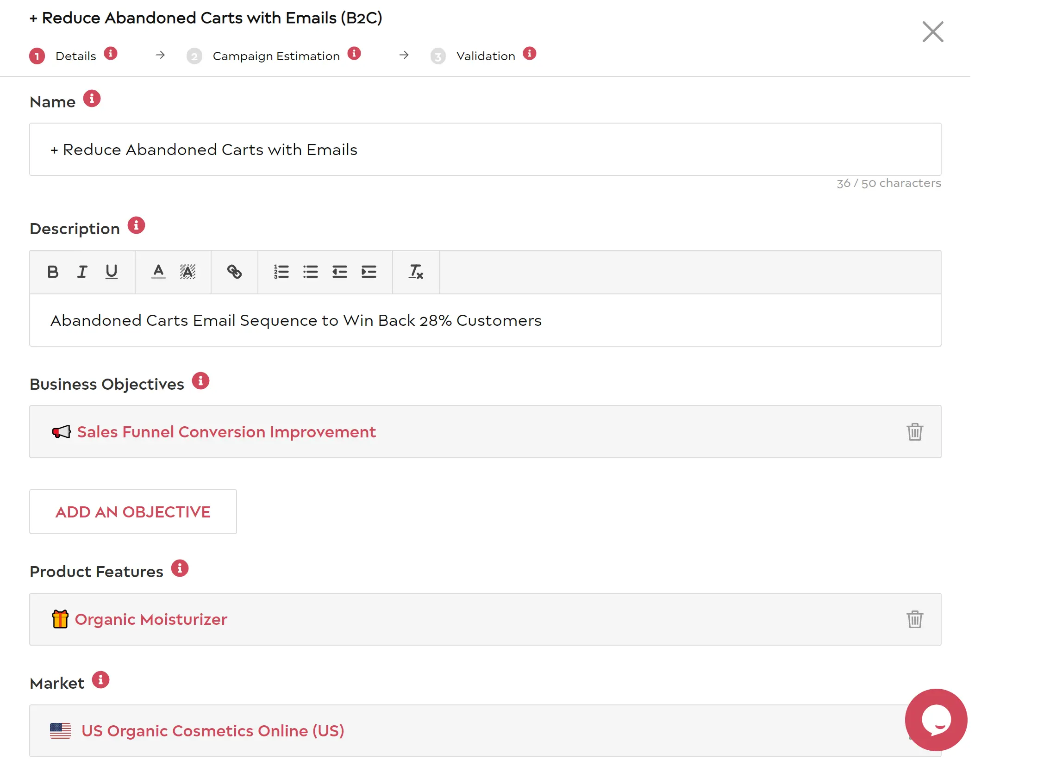Viewport: 1056px width, 766px height.
Task: Increase indent in description editor
Action: tap(369, 272)
